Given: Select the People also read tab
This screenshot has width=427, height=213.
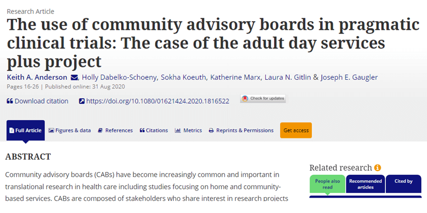Looking at the screenshot, I should coord(327,184).
